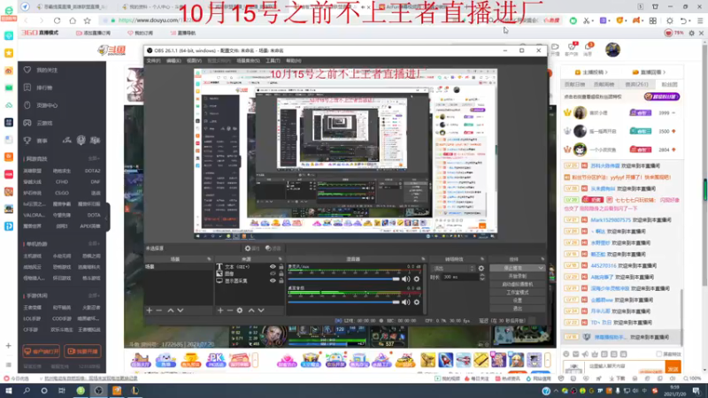Open OBS File menu
Screen dimensions: 708x398
(153, 60)
